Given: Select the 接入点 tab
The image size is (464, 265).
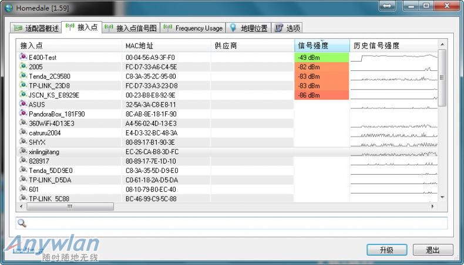Looking at the screenshot, I should click(82, 27).
